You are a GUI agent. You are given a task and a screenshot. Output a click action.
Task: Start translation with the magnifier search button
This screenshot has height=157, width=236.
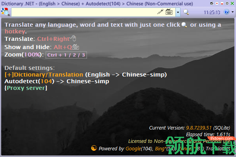[x=186, y=12]
